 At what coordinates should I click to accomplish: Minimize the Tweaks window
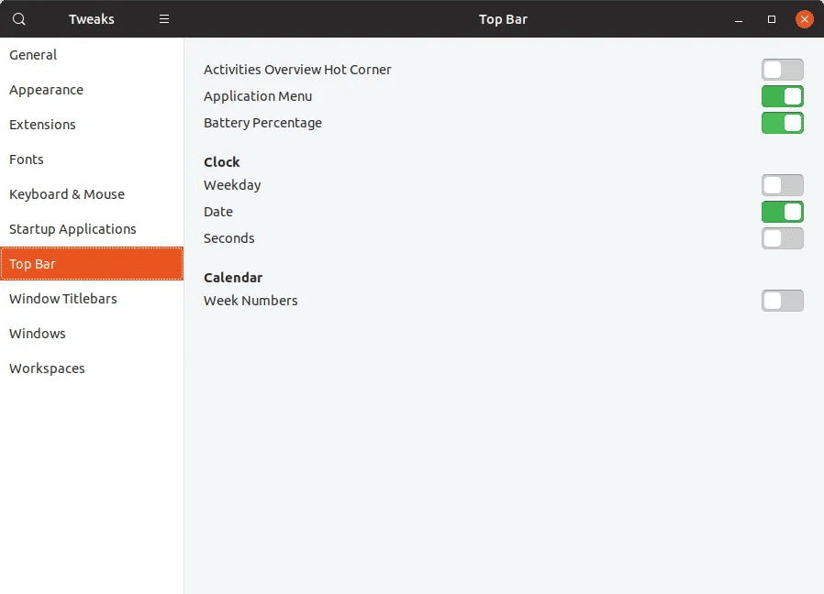click(739, 19)
